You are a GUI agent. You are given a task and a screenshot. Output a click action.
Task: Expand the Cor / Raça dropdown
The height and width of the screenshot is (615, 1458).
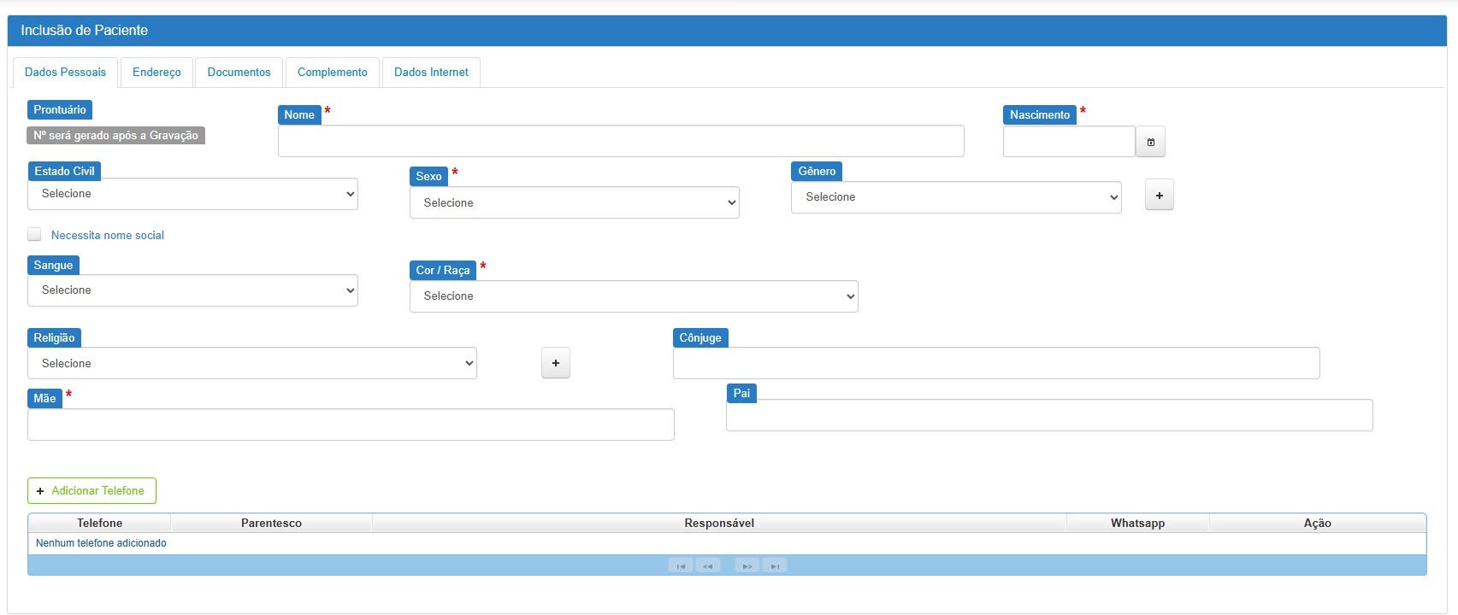(634, 296)
